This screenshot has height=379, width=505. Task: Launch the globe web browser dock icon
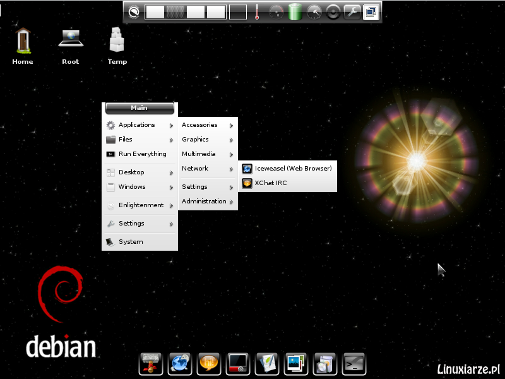pos(180,363)
